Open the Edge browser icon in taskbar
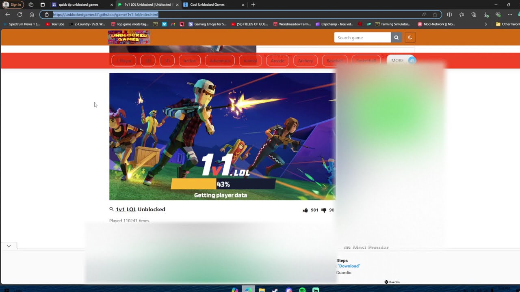The width and height of the screenshot is (520, 292). tap(248, 290)
